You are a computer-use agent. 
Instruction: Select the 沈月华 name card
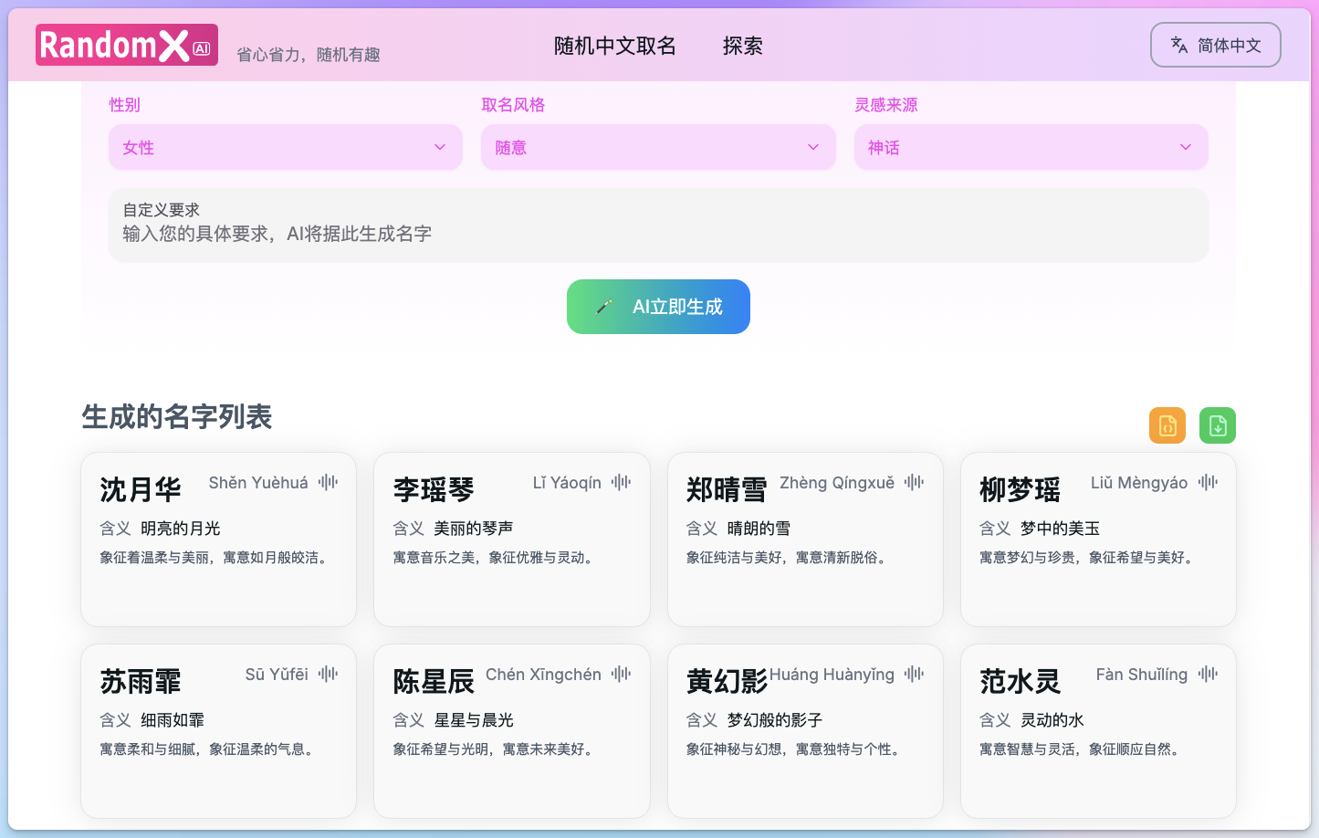(x=218, y=539)
